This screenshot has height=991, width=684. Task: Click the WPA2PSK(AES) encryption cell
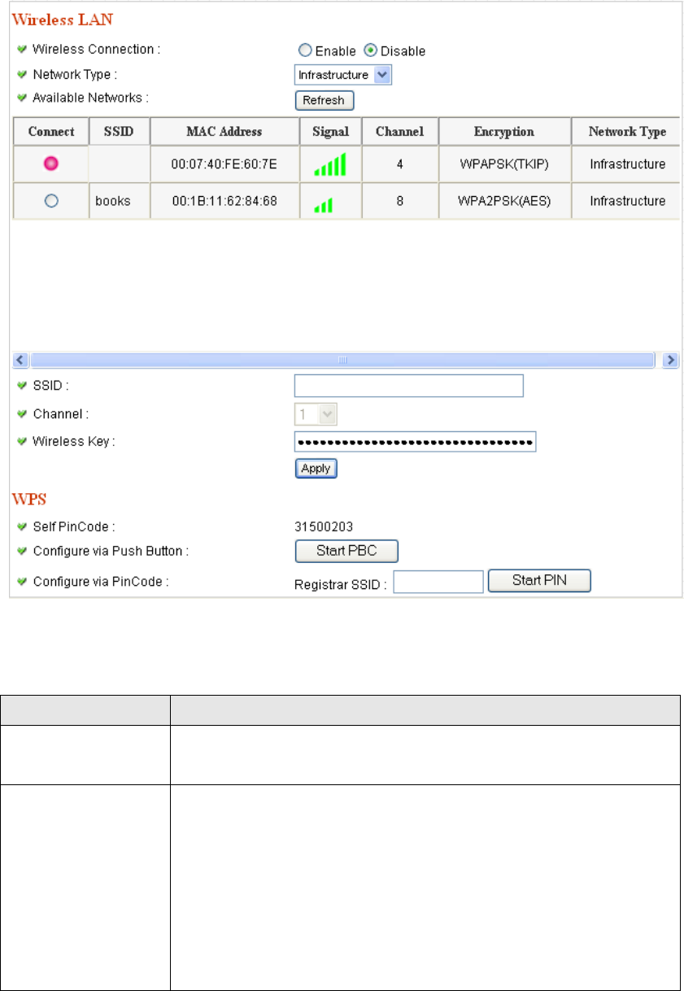pos(504,201)
